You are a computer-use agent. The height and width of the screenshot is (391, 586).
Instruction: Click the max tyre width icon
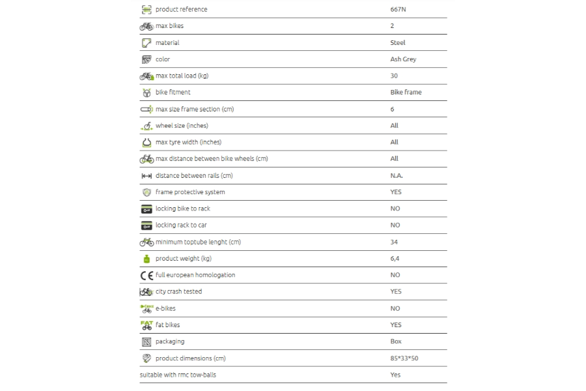(x=146, y=143)
